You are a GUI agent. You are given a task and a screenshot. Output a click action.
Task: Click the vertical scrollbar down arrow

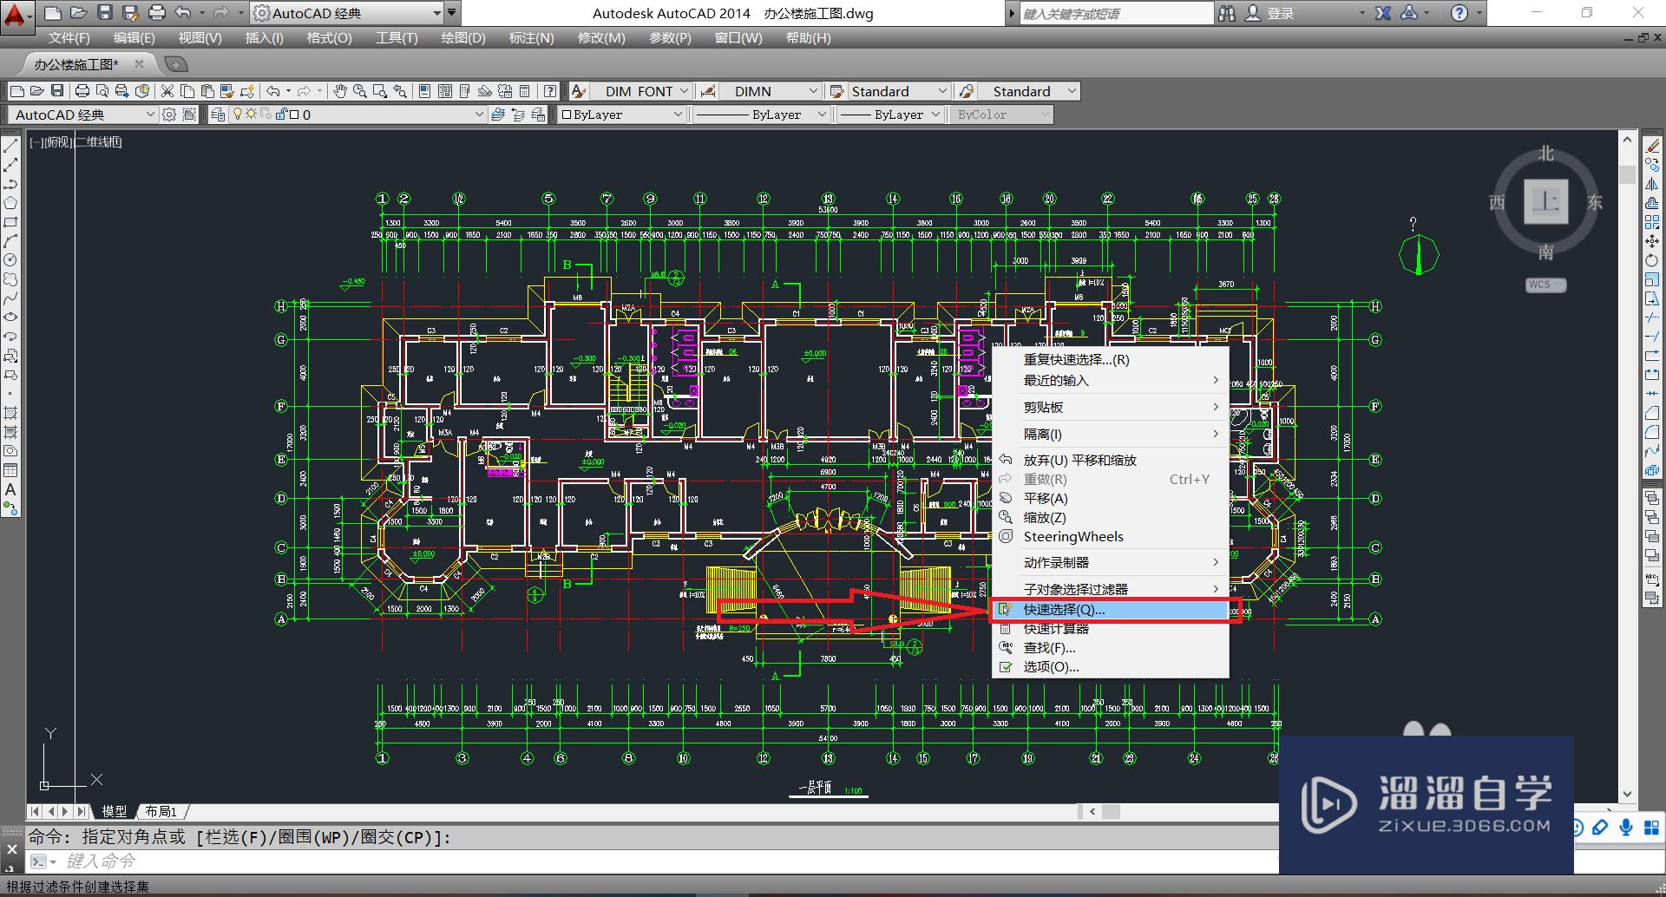[x=1627, y=795]
